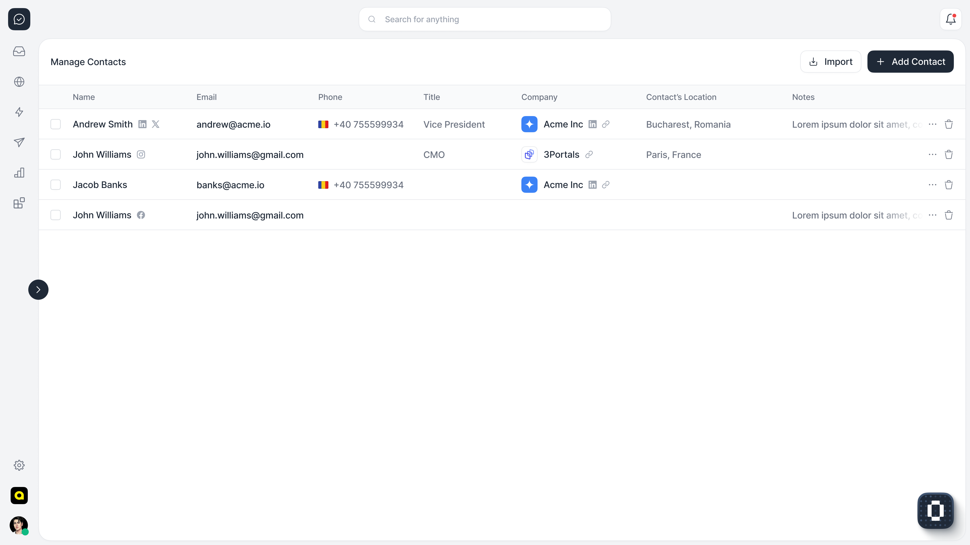The height and width of the screenshot is (545, 970).
Task: Open more options for Andrew Smith row
Action: [x=932, y=124]
